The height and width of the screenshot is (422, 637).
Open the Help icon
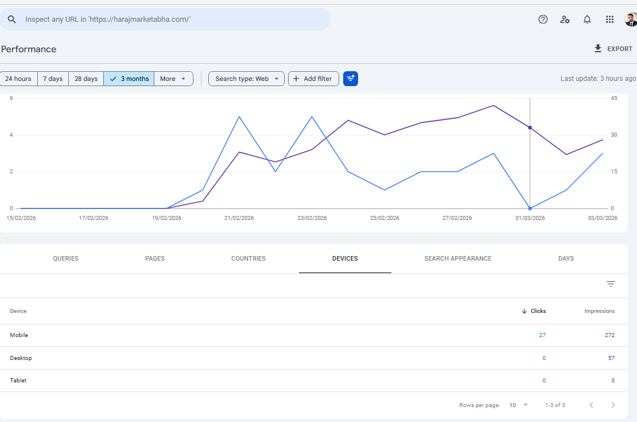(543, 19)
